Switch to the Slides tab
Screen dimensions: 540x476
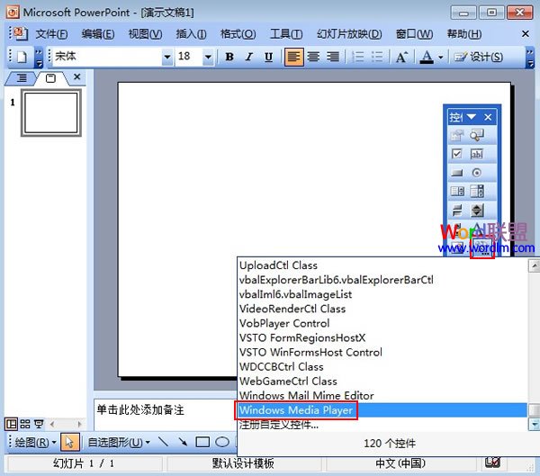[50, 78]
